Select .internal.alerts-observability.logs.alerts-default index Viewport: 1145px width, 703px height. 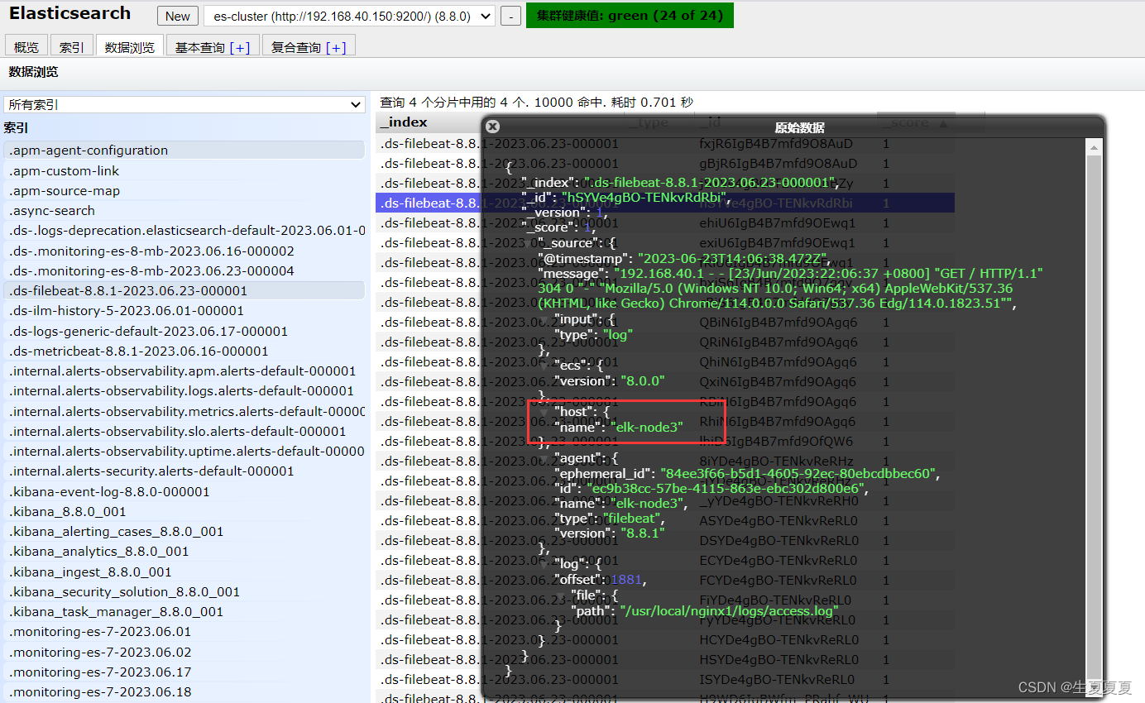tap(184, 390)
